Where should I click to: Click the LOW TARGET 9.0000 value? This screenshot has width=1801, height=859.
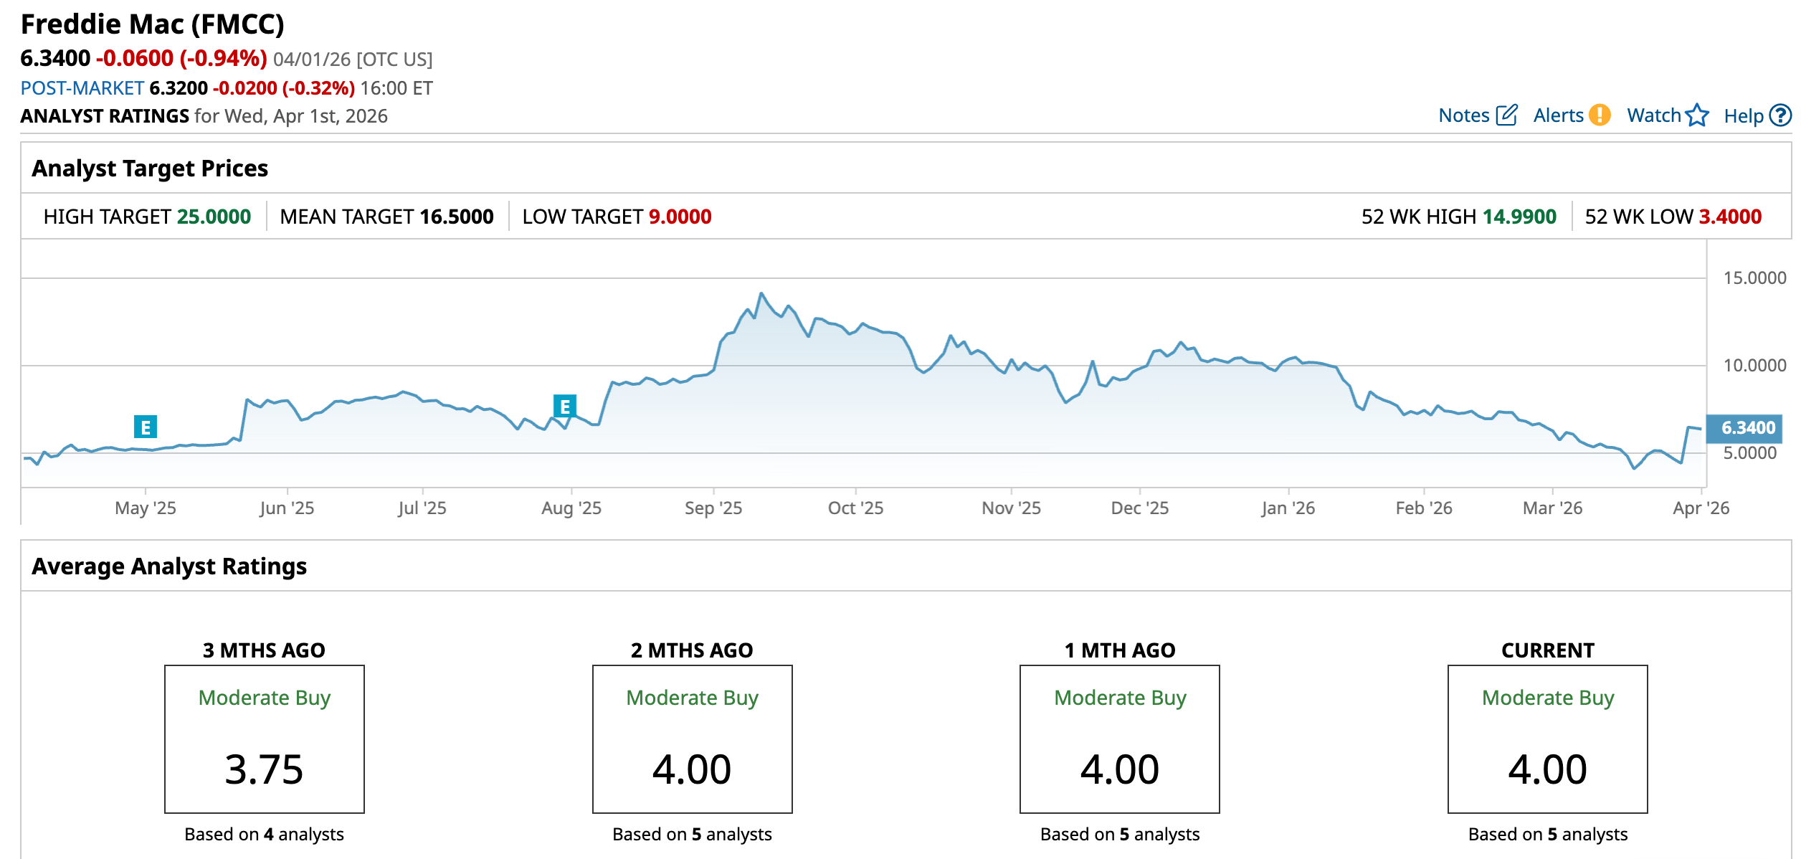click(x=680, y=217)
